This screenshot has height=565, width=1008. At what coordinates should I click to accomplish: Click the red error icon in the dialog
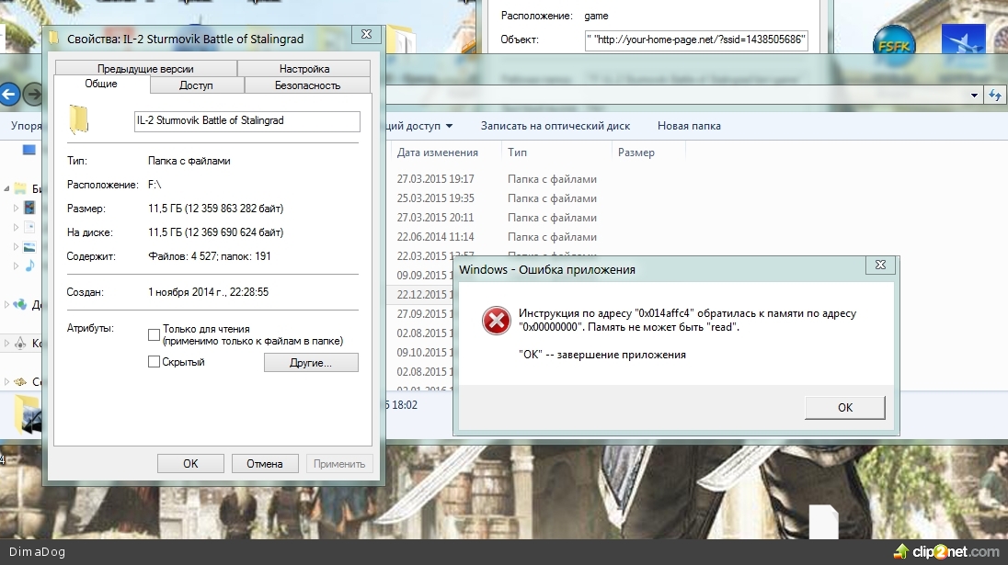[x=497, y=321]
